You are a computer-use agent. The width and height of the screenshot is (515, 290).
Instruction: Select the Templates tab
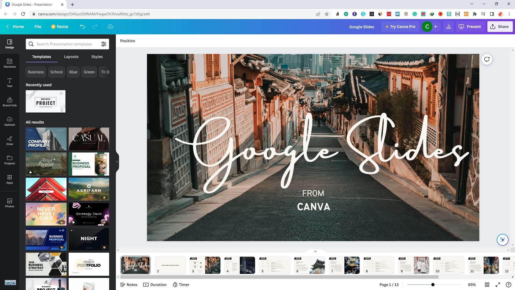click(41, 56)
